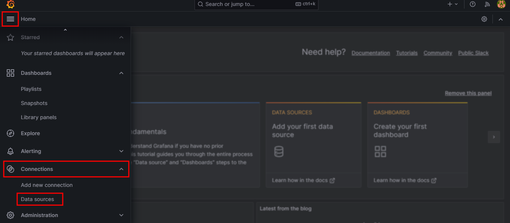Open the Explore compass icon
The width and height of the screenshot is (510, 223).
coord(10,133)
